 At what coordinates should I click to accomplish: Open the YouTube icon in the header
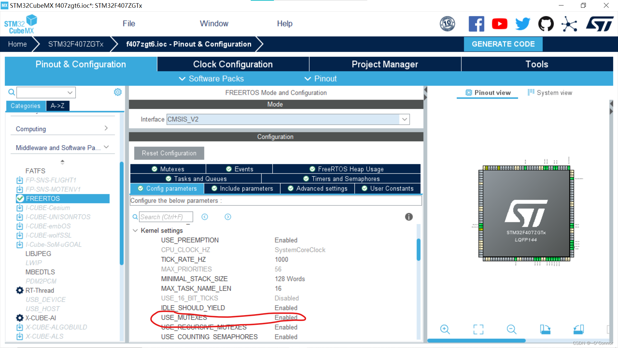(x=500, y=24)
